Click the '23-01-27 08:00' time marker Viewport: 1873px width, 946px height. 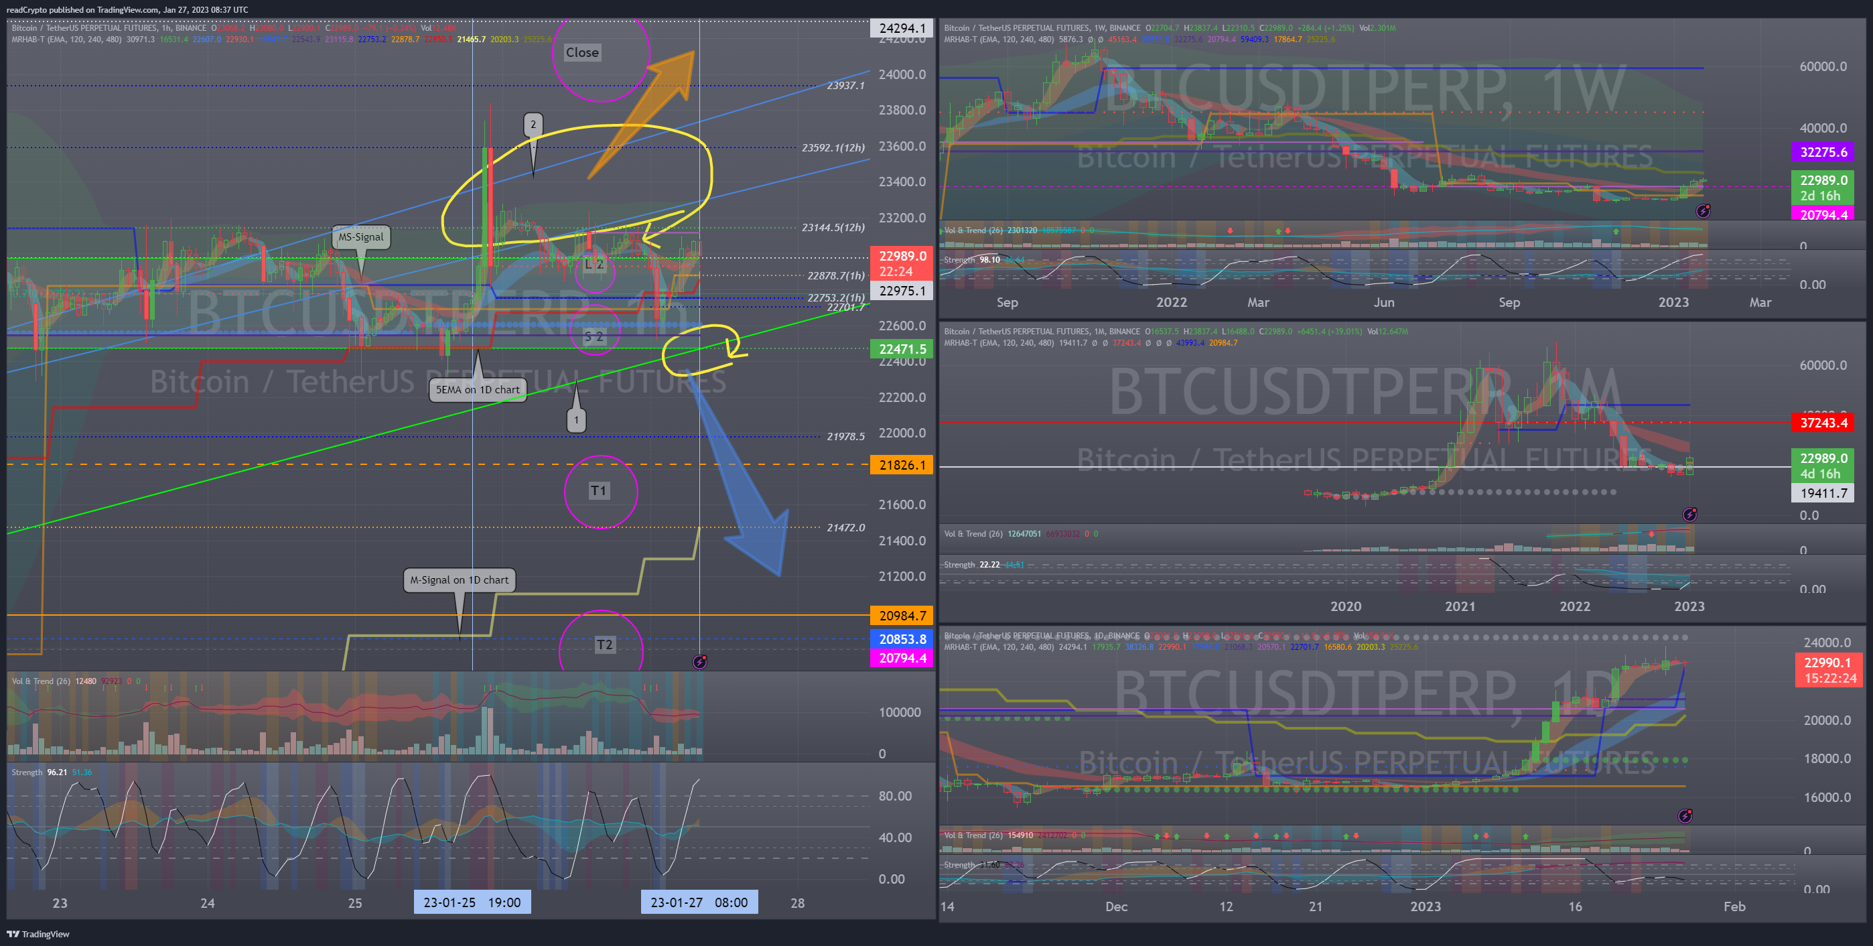click(699, 902)
